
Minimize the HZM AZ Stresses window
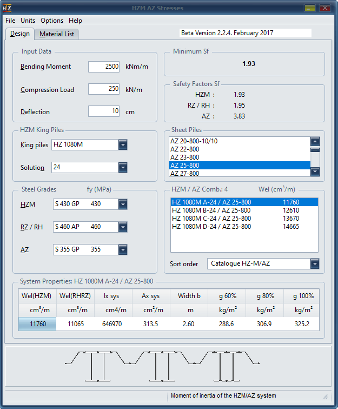pos(309,8)
